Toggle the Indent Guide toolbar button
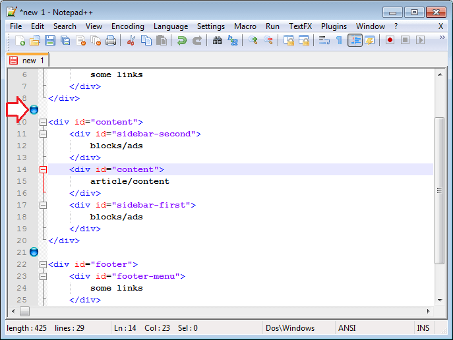The image size is (453, 340). point(355,41)
